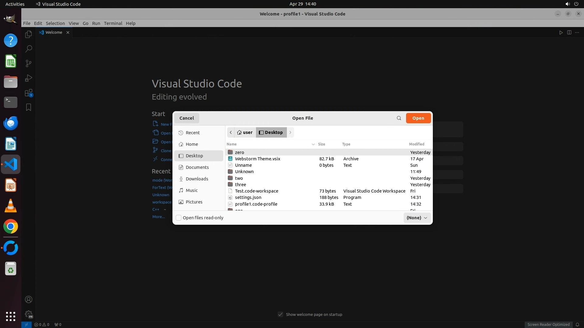Select Downloads in the dialog sidebar
The width and height of the screenshot is (584, 328).
tap(197, 179)
